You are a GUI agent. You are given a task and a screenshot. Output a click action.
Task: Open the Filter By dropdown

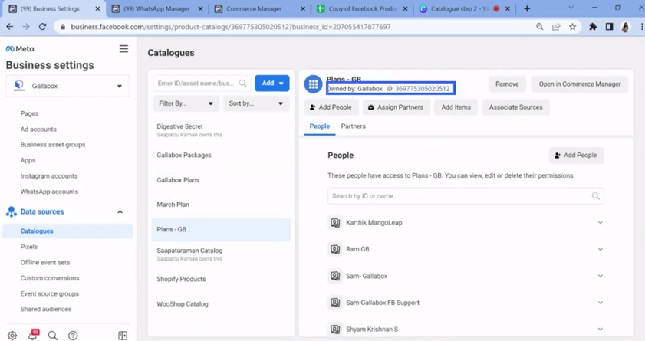point(186,103)
